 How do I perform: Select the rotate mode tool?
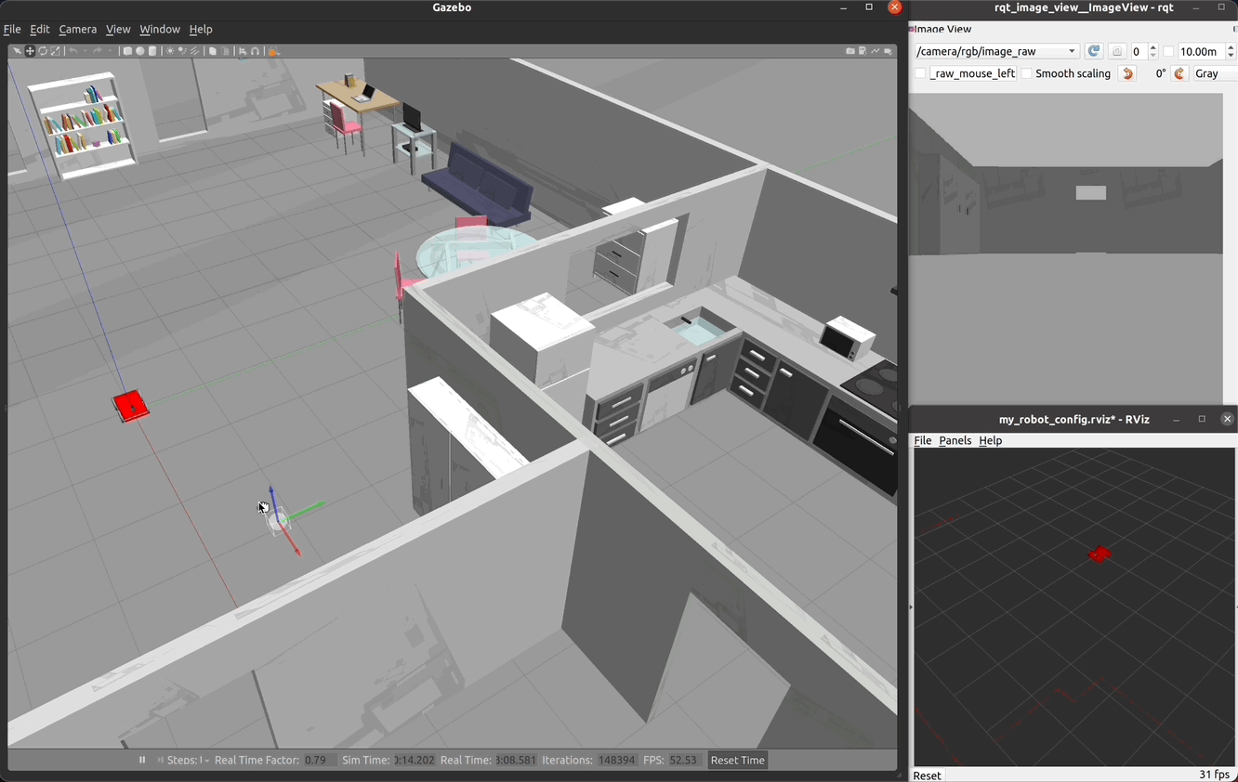click(43, 51)
